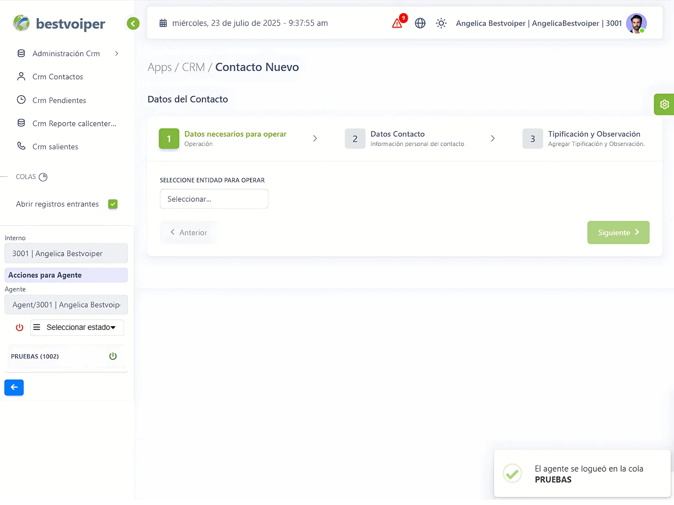Viewport: 674px width, 505px height.
Task: Click the Acciones para Agente header
Action: pos(66,275)
